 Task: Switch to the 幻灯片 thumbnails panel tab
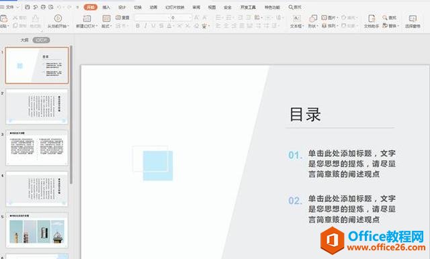(x=41, y=40)
